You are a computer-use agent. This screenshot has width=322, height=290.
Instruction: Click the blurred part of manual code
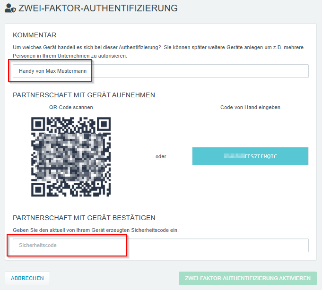[235, 156]
